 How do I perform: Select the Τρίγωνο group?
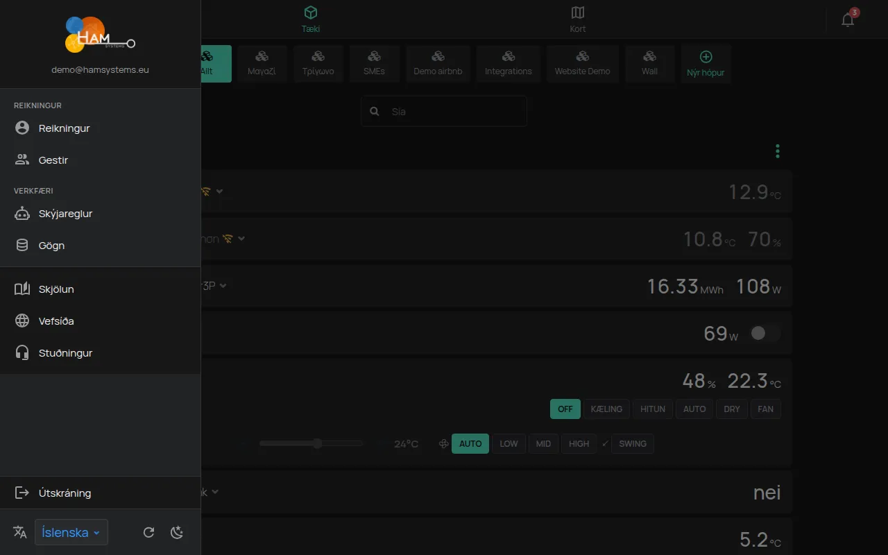[x=318, y=64]
